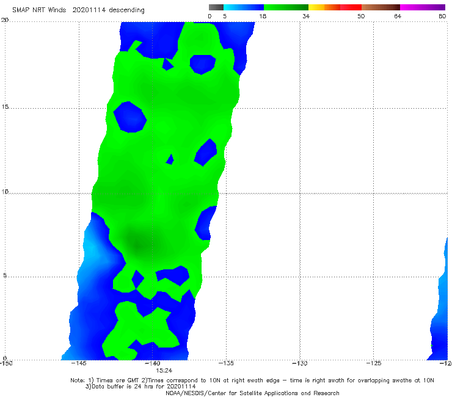Click the gray segment of the color bar
The width and height of the screenshot is (452, 397).
point(216,7)
